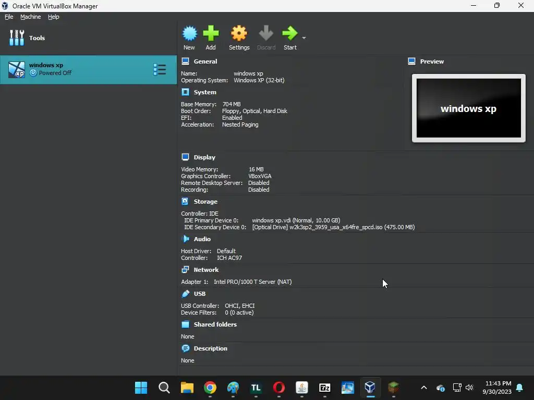Click the Audio section icon
This screenshot has height=400, width=534.
click(185, 239)
